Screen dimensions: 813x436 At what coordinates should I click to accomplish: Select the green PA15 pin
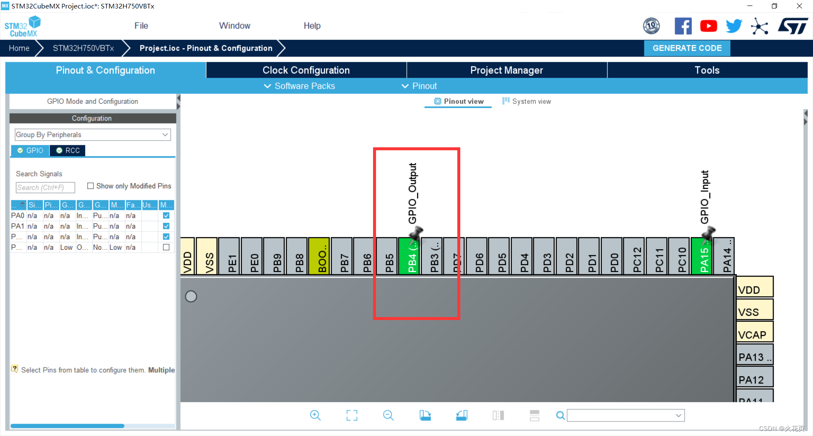702,256
